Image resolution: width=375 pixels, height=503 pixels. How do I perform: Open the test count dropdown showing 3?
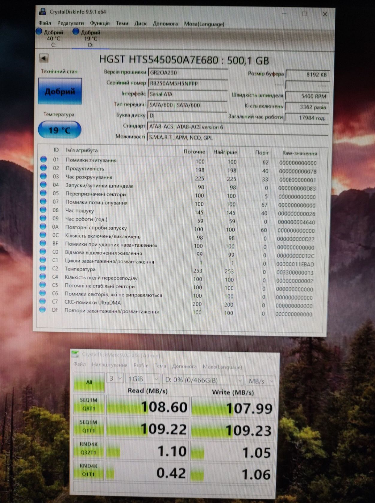click(115, 378)
